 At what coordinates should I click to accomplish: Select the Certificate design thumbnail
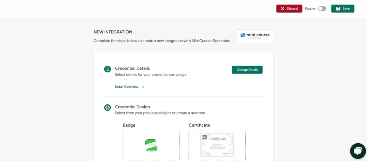pos(217,145)
